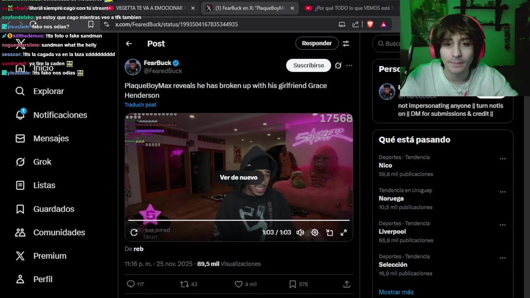Image resolution: width=530 pixels, height=298 pixels.
Task: Open options for the Nico trend
Action: (502, 159)
